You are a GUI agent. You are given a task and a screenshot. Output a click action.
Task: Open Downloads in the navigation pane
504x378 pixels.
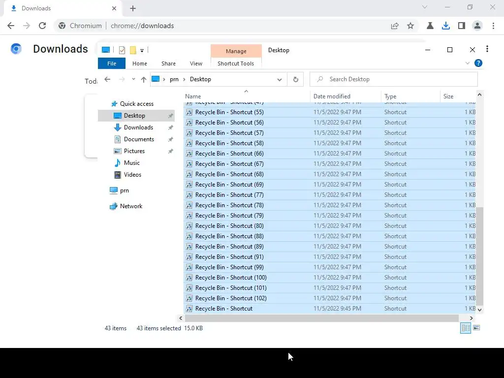[x=138, y=127]
